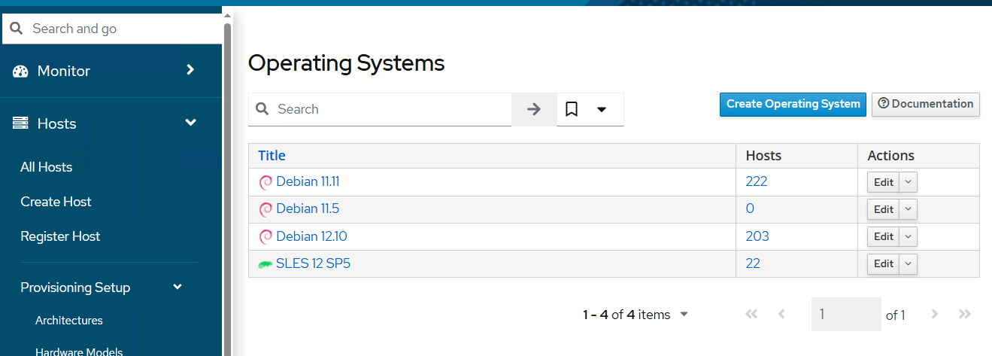Open the bookmarks dropdown caret
The height and width of the screenshot is (356, 992).
tap(602, 110)
